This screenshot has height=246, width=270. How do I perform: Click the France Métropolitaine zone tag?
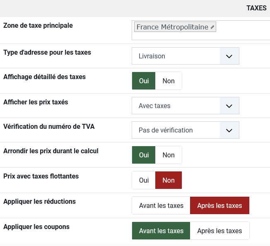pos(172,27)
